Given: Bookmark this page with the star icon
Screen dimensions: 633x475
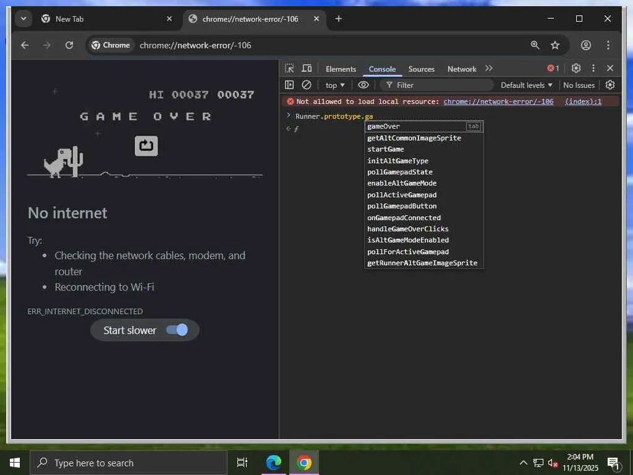Looking at the screenshot, I should click(555, 45).
